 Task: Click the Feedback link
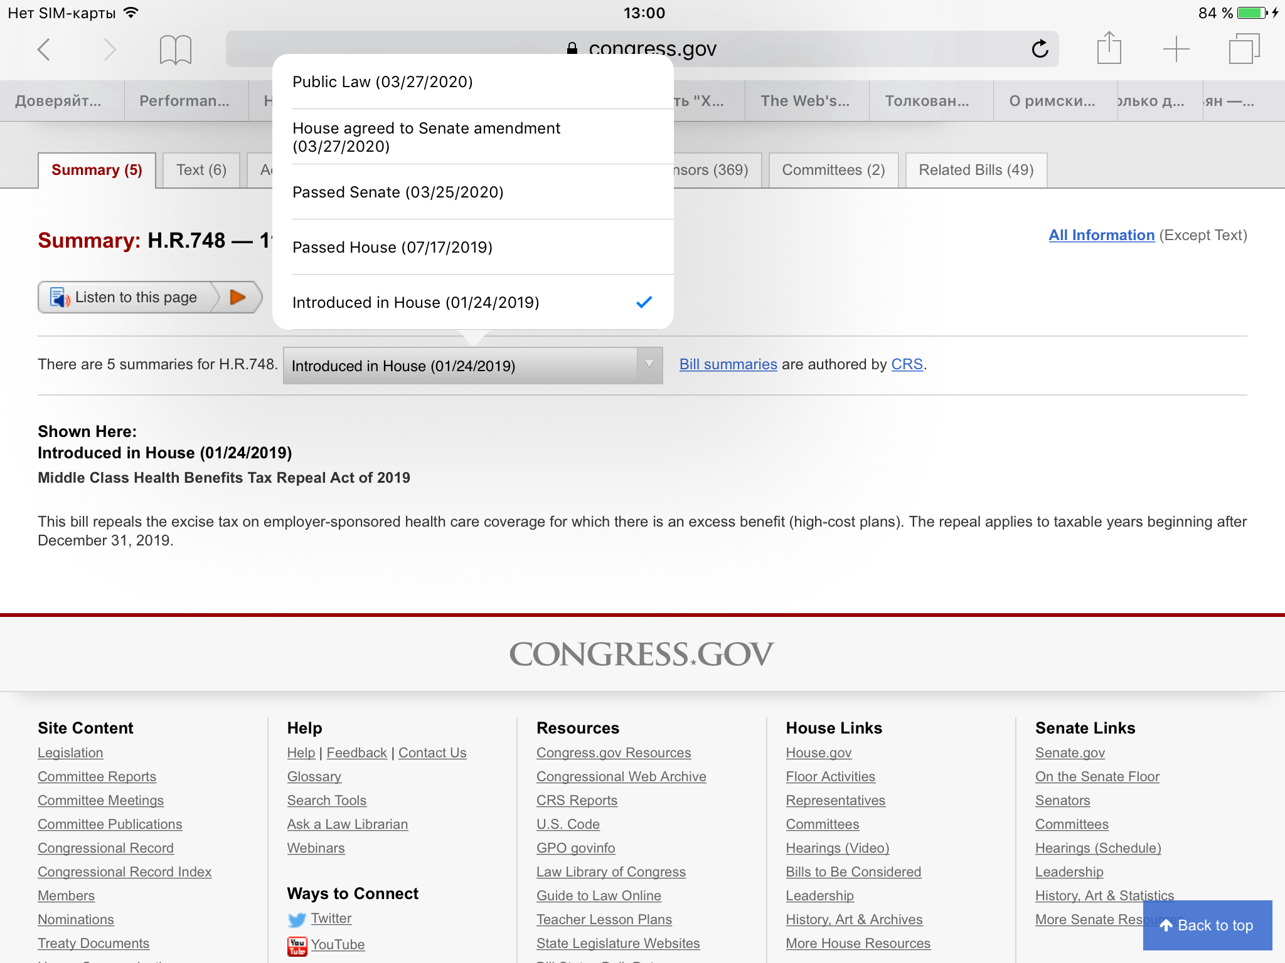click(356, 753)
